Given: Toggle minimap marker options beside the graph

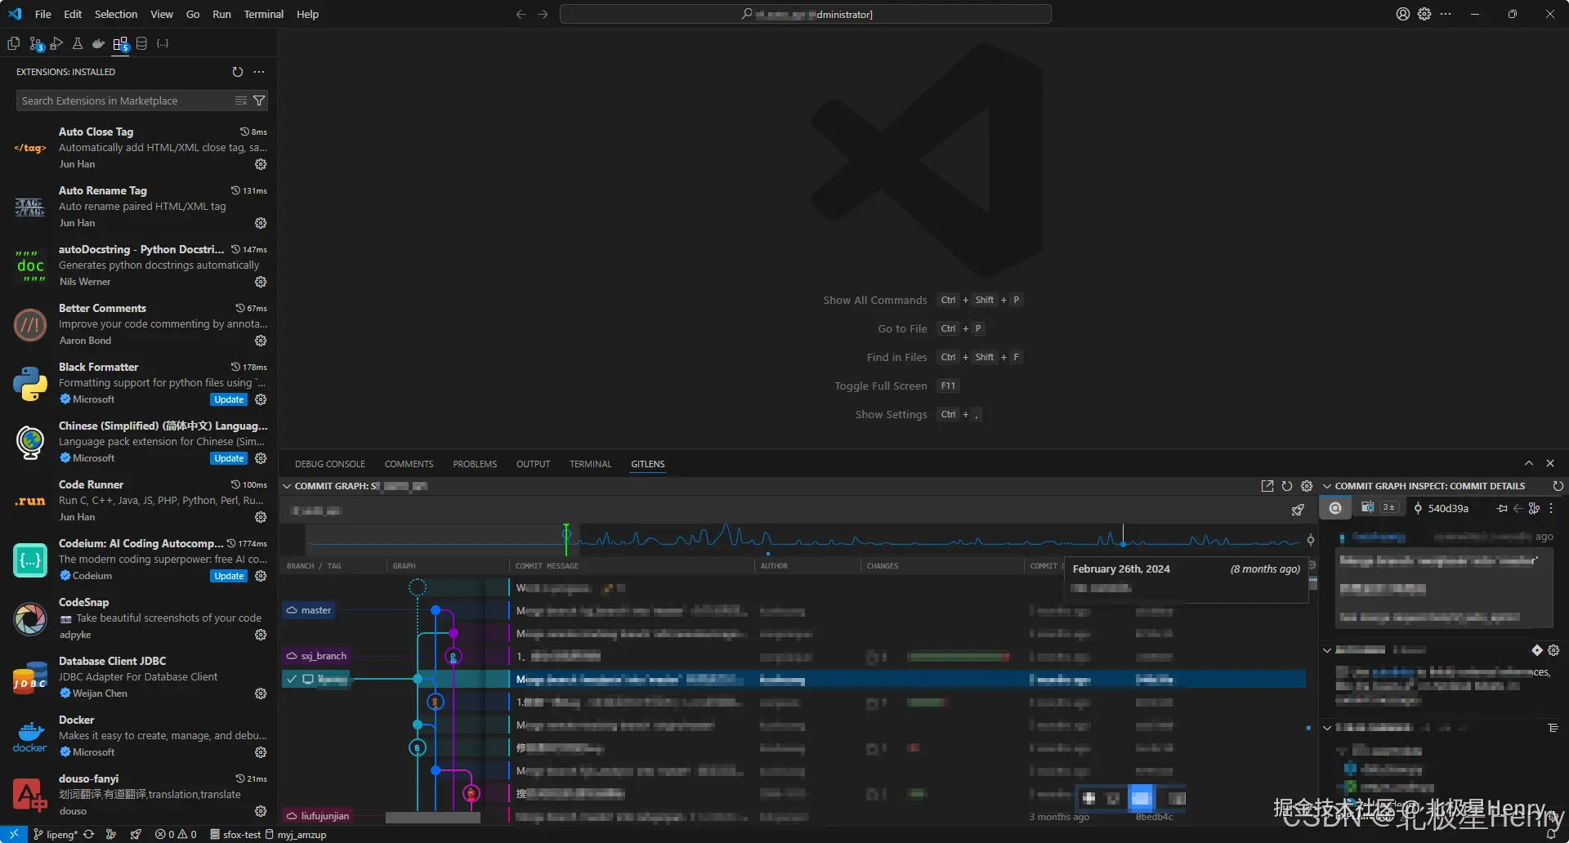Looking at the screenshot, I should tap(1311, 540).
